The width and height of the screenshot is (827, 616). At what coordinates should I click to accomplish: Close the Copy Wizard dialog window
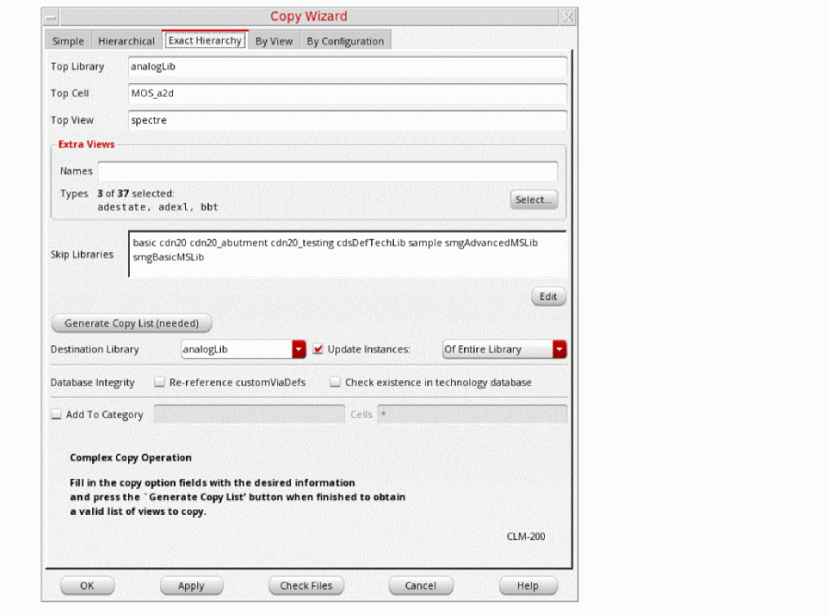pos(568,17)
